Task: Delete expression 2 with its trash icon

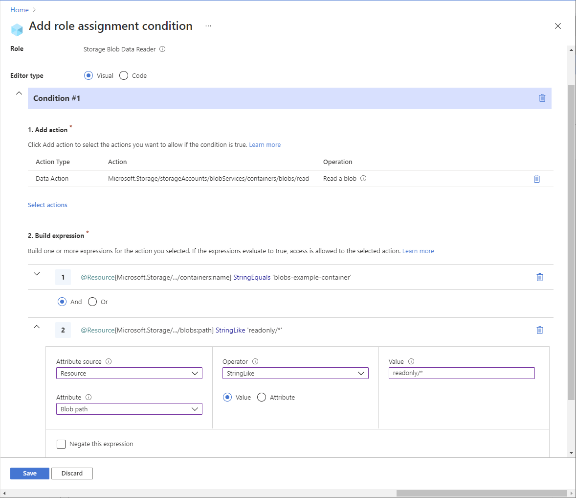Action: tap(539, 330)
